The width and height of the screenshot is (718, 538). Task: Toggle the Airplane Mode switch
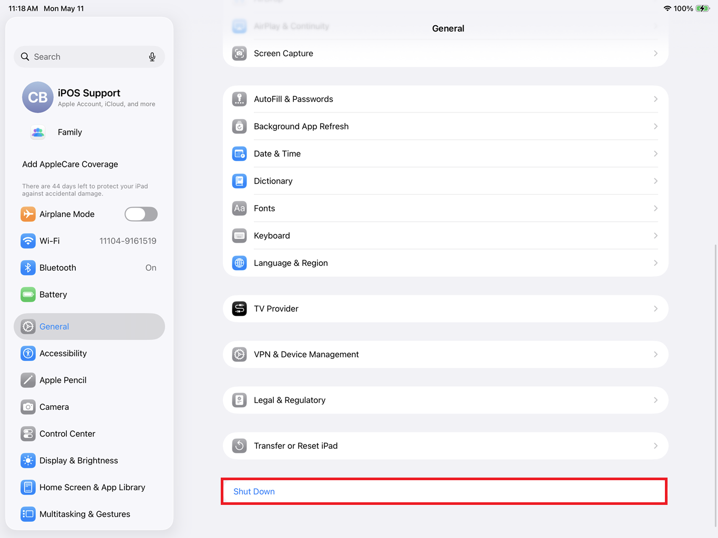141,214
